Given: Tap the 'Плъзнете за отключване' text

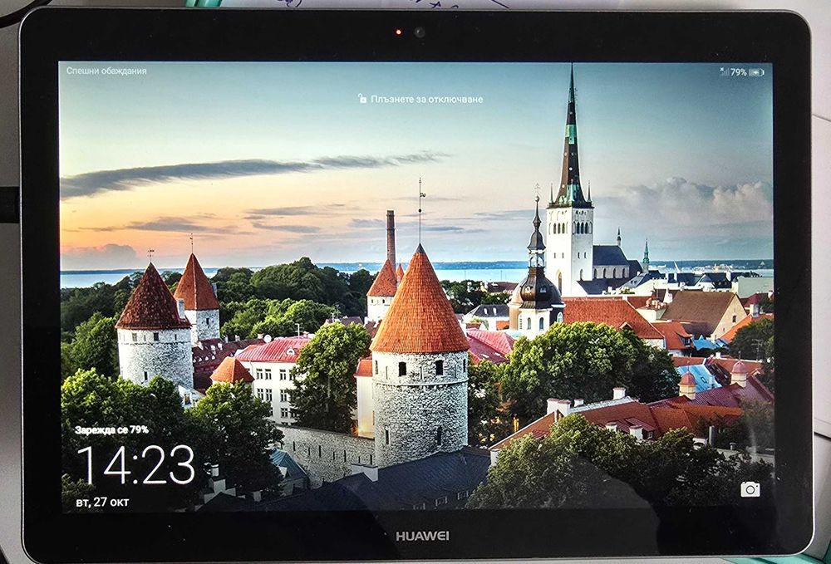Looking at the screenshot, I should (426, 99).
